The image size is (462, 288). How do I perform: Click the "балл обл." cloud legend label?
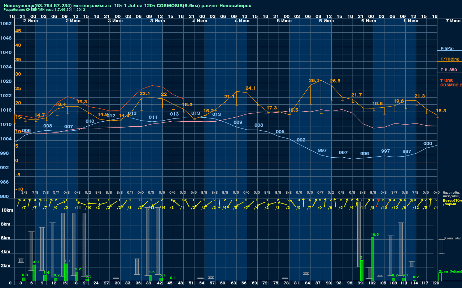452,193
